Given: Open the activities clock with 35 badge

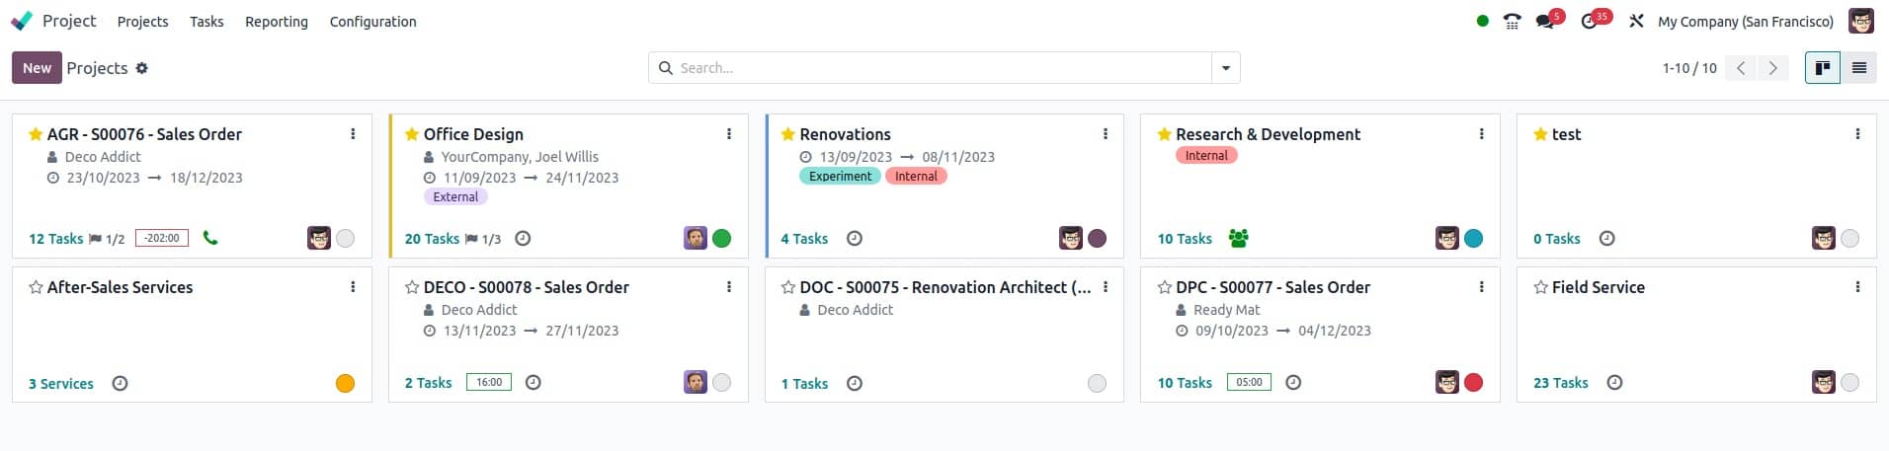Looking at the screenshot, I should (1589, 21).
